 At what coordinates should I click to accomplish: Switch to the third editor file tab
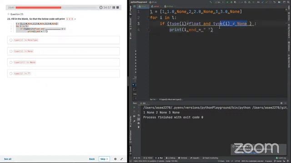tap(169, 6)
